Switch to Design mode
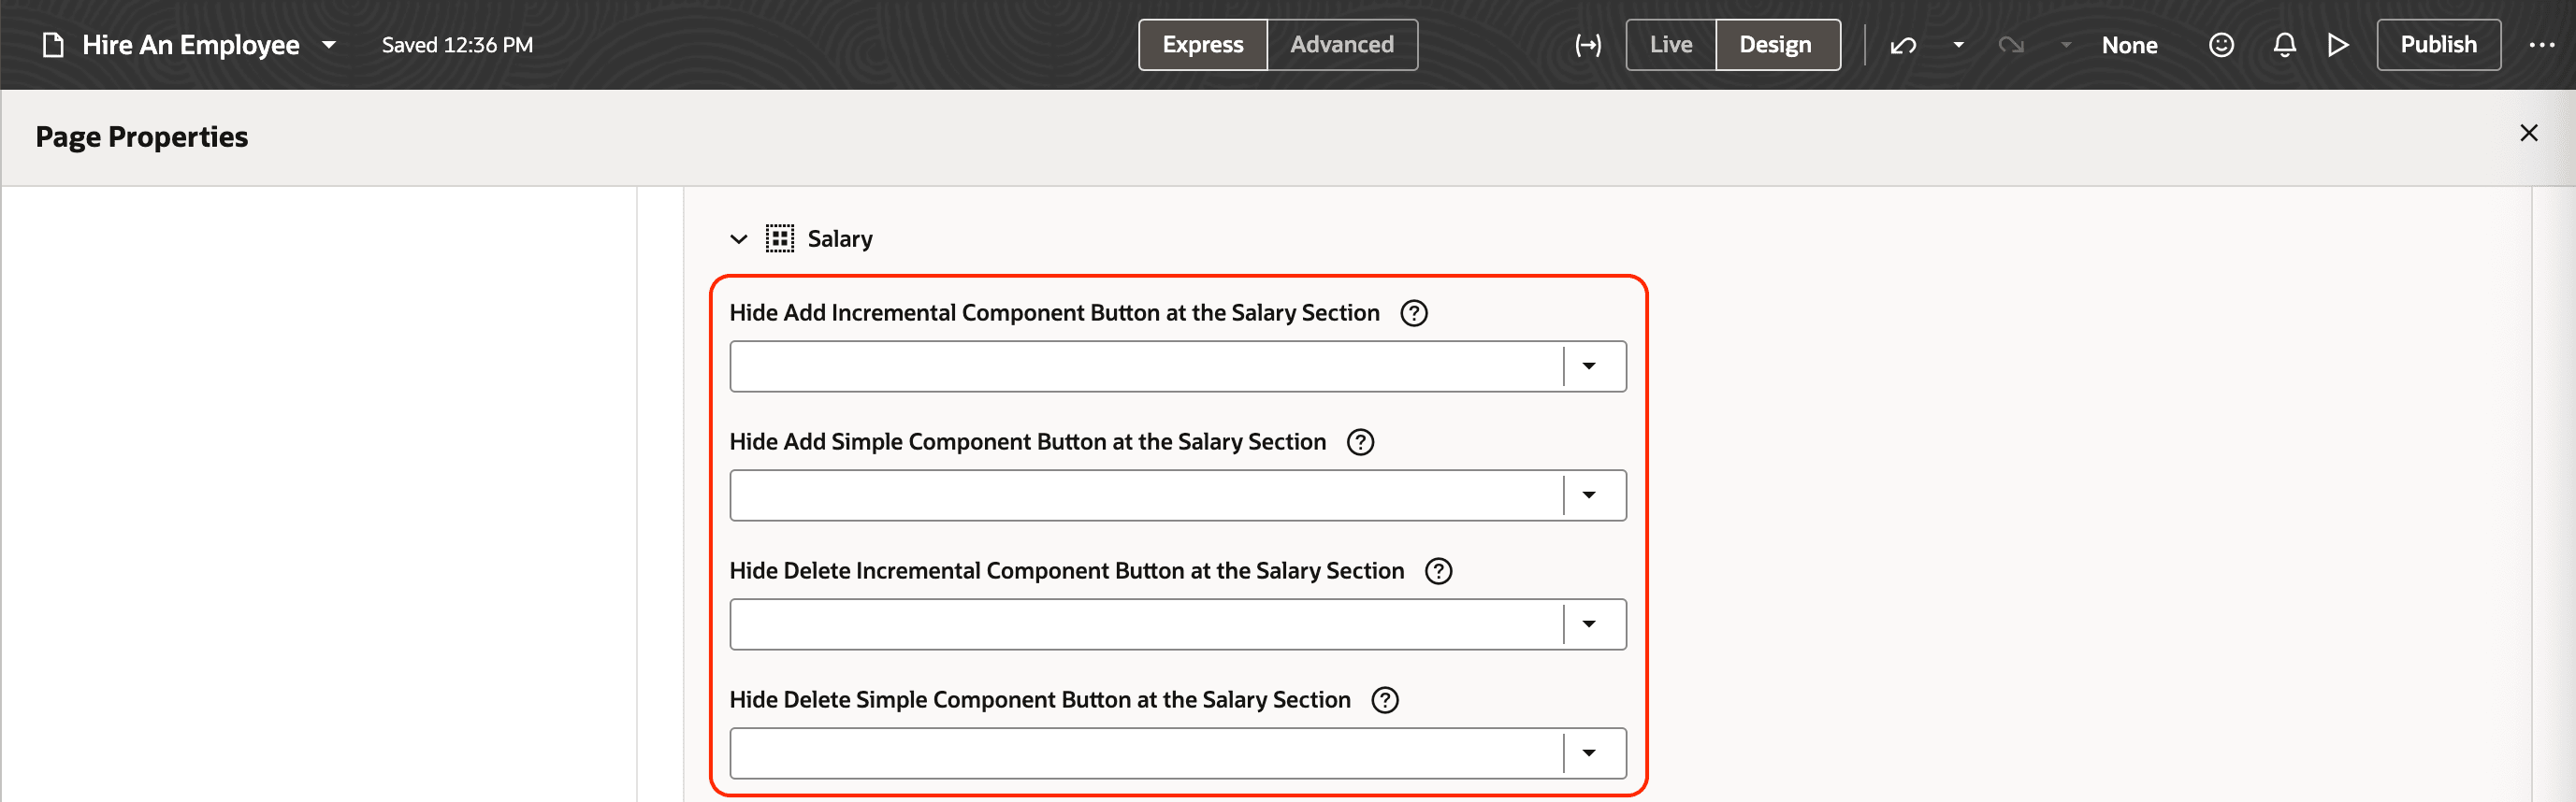 click(1775, 45)
